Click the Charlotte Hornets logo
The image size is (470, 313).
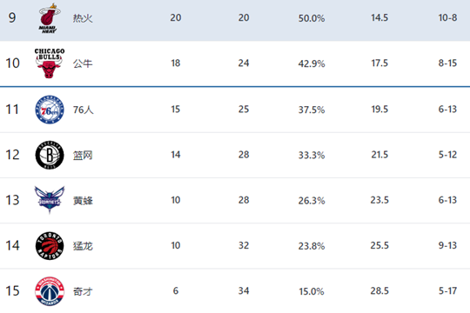pyautogui.click(x=50, y=199)
